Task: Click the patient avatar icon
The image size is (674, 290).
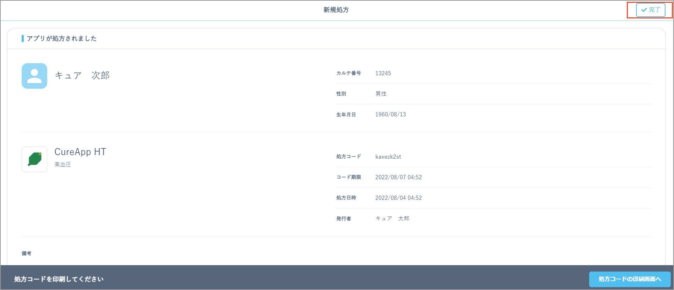Action: point(34,76)
